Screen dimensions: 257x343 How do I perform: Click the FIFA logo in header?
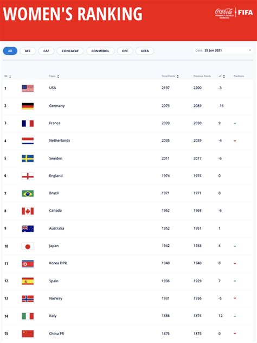(x=245, y=12)
